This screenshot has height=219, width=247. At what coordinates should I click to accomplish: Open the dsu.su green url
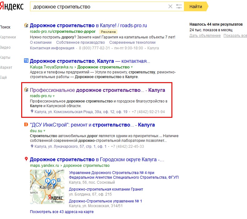click(x=36, y=131)
